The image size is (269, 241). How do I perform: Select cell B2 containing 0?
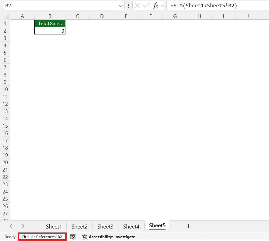click(50, 31)
